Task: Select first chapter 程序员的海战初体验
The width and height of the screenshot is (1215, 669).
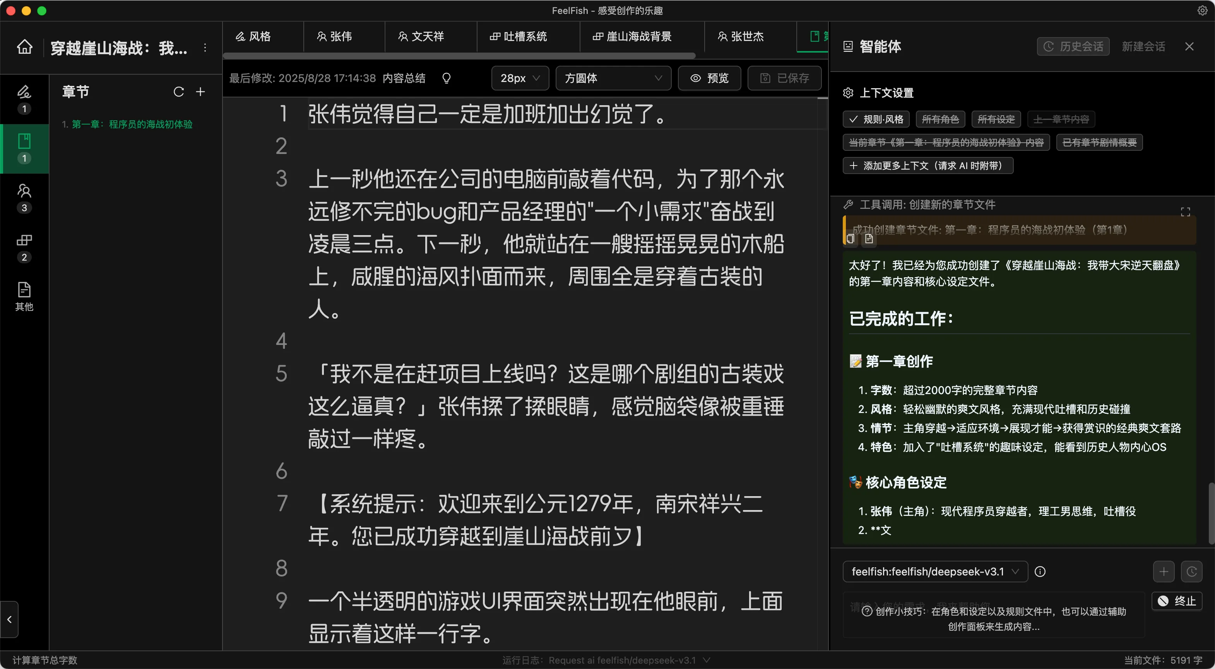Action: [x=127, y=124]
